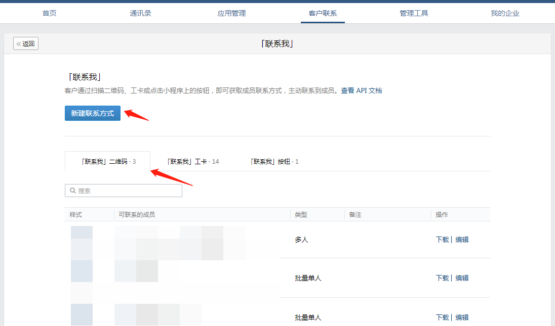Switch to the 「联系我」工卡 tab

pyautogui.click(x=193, y=162)
